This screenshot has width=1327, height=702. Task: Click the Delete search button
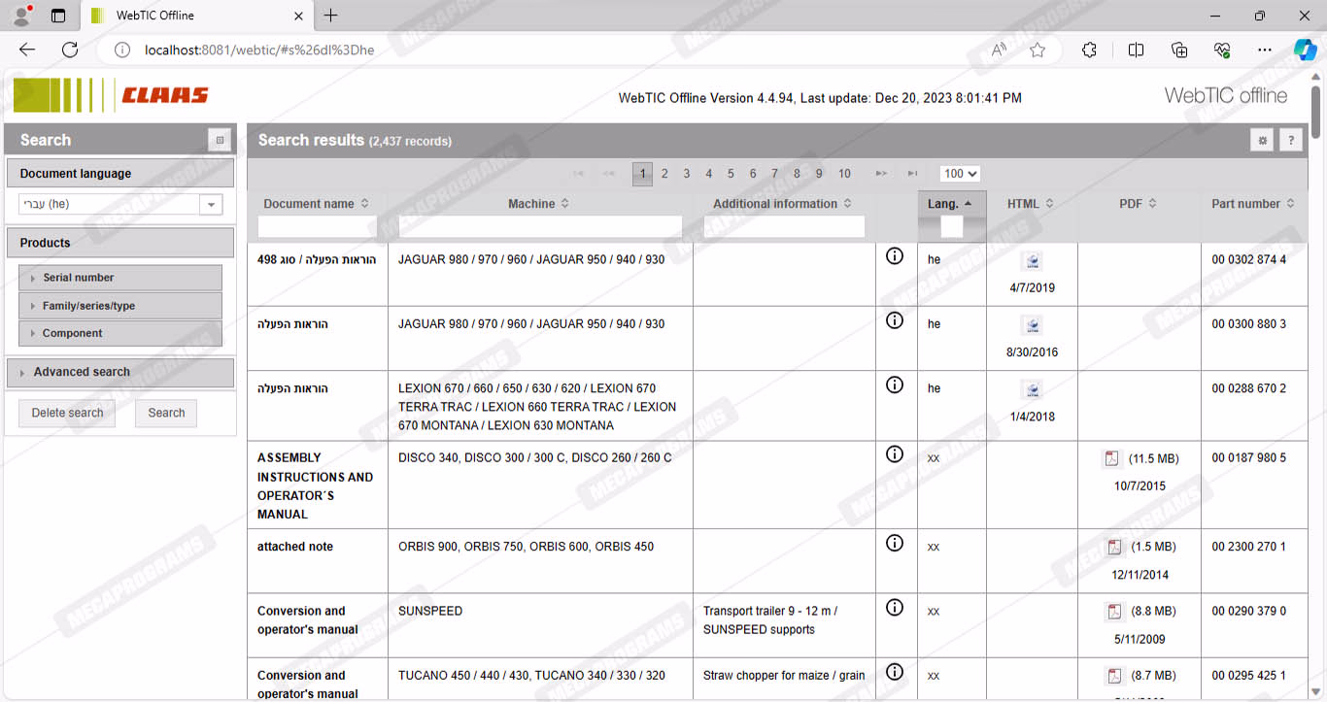[x=67, y=413]
